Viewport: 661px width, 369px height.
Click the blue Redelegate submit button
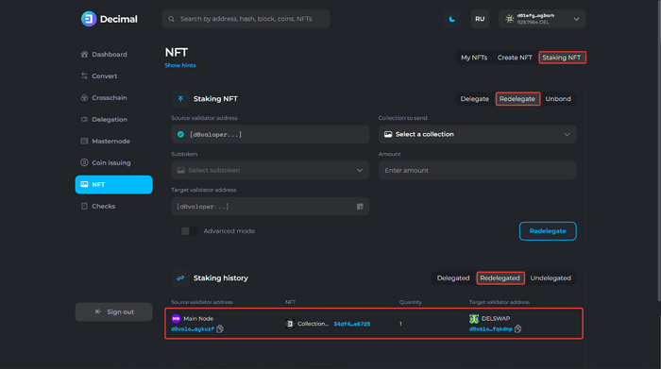coord(548,231)
